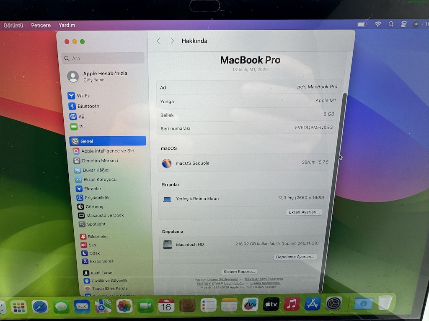Open the Pencere menu
The image size is (429, 321).
click(x=41, y=25)
